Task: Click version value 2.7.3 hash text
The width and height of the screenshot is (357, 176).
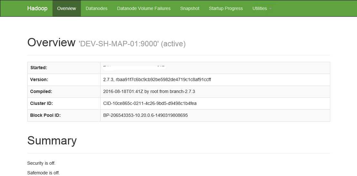Action: pos(157,79)
